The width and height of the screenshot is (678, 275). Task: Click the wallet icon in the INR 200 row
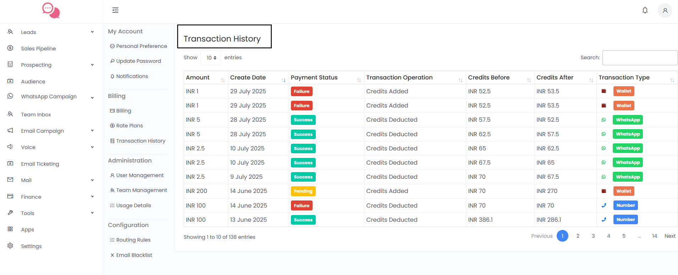604,191
